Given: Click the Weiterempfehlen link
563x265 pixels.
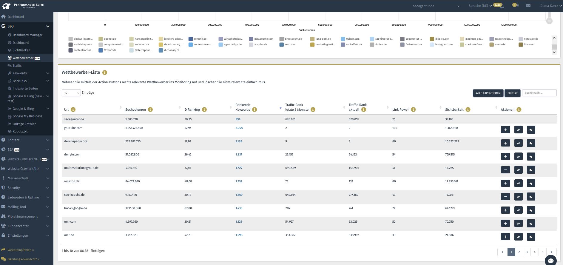Looking at the screenshot, I should tap(21, 250).
